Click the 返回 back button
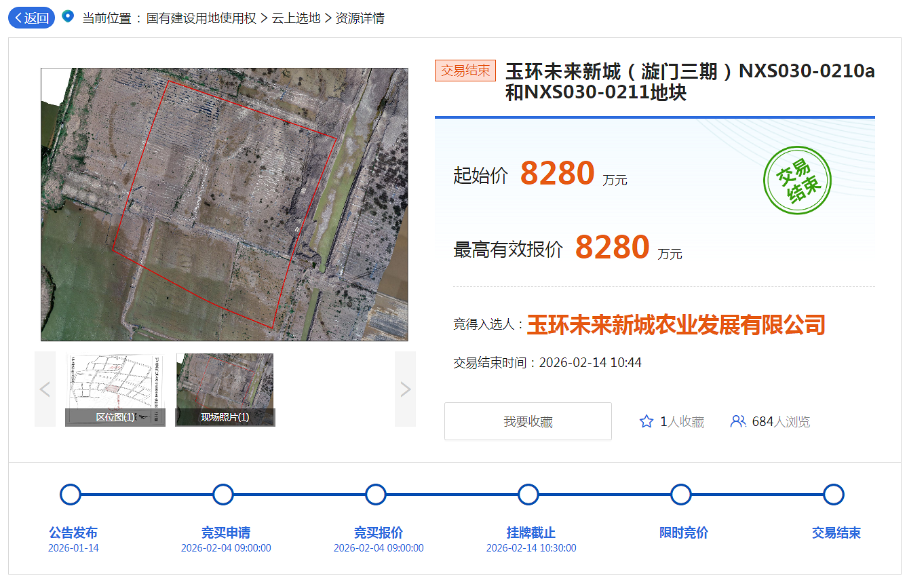 [31, 18]
